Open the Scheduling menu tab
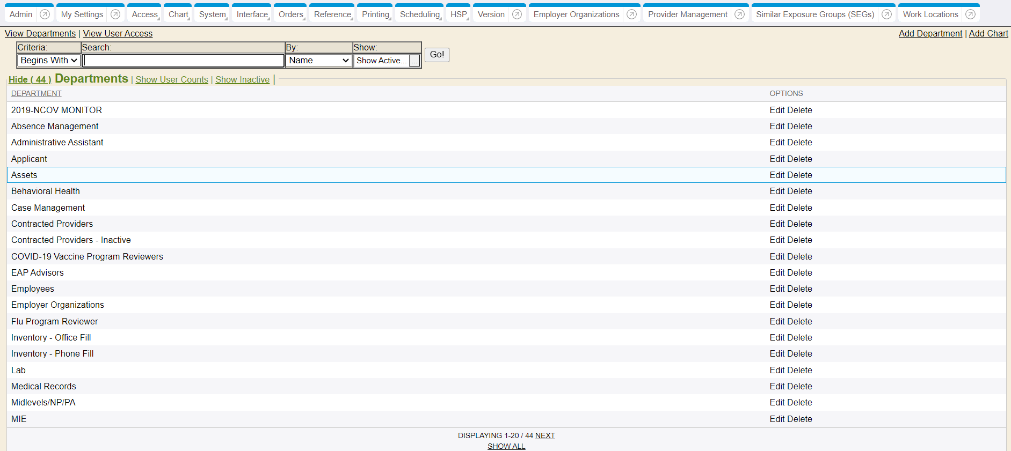1011x451 pixels. [x=419, y=14]
